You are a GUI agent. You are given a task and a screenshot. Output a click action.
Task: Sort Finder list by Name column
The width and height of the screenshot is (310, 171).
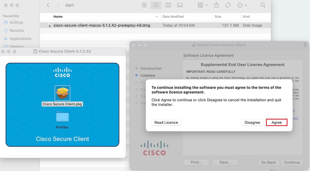pos(58,17)
